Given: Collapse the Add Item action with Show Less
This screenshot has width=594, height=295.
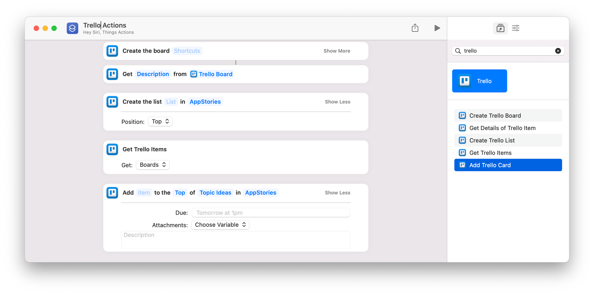Looking at the screenshot, I should pos(338,193).
